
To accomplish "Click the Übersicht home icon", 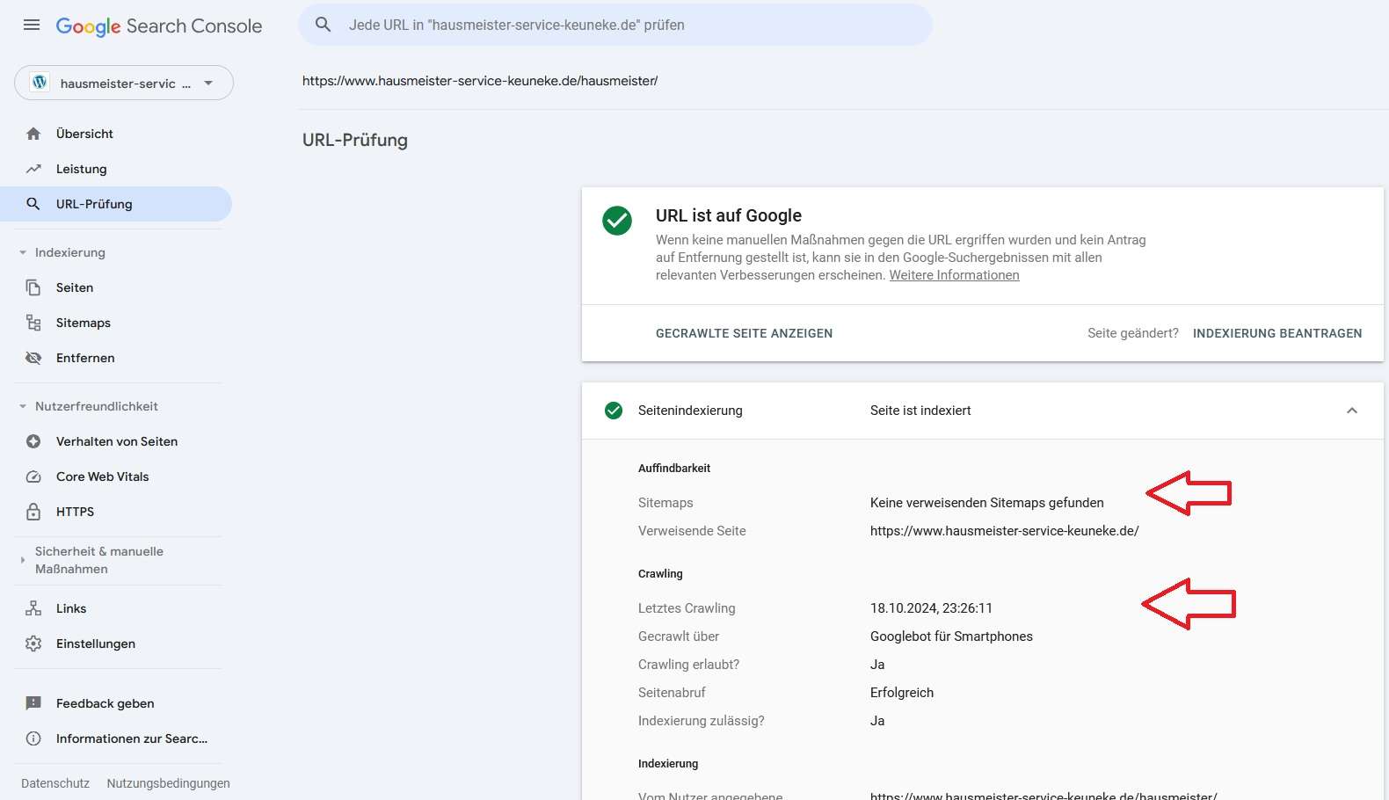I will pos(33,134).
